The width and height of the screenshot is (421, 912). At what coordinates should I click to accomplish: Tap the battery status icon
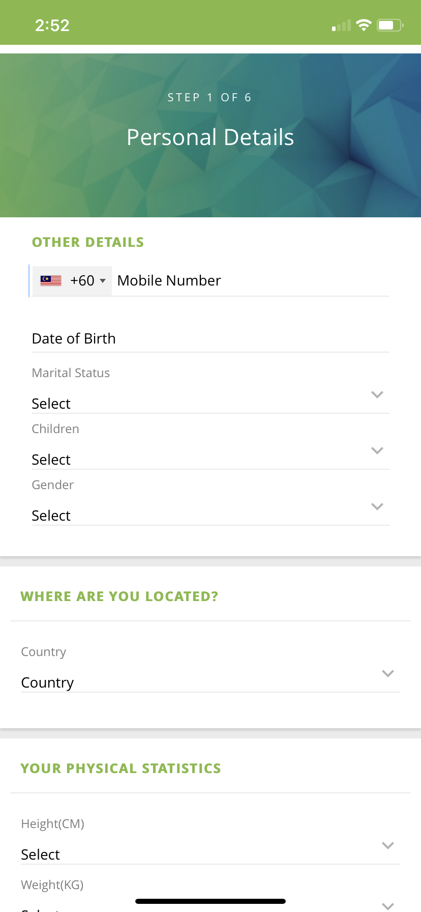coord(390,25)
